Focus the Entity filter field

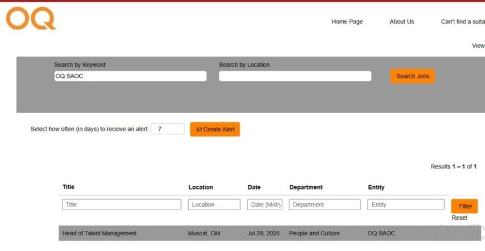[406, 205]
